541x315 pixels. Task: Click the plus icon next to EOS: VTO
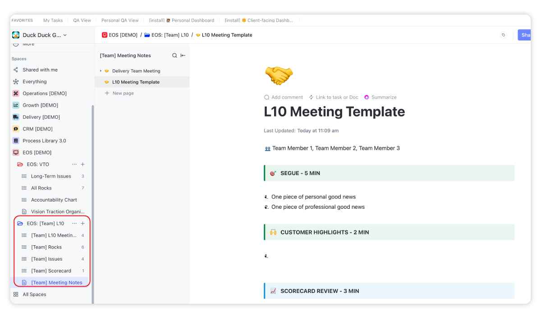tap(83, 165)
